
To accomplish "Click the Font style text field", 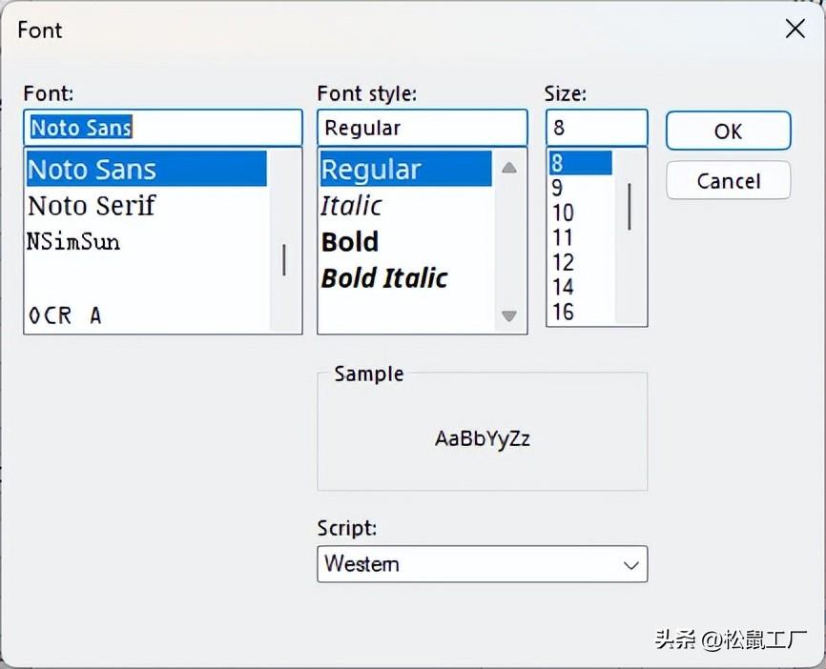I will [x=422, y=128].
